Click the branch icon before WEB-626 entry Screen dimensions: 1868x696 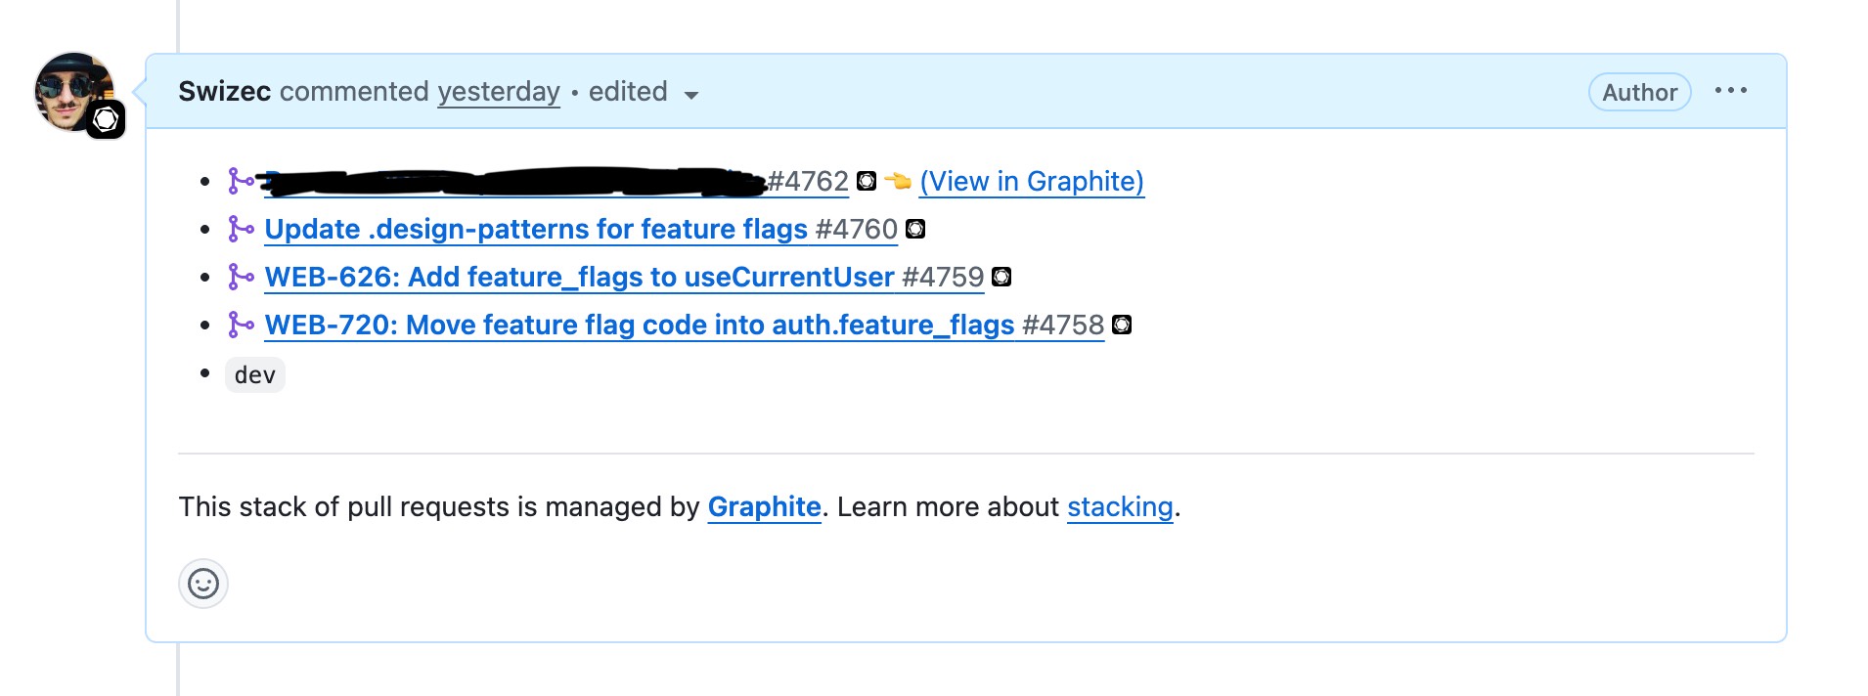(x=241, y=277)
